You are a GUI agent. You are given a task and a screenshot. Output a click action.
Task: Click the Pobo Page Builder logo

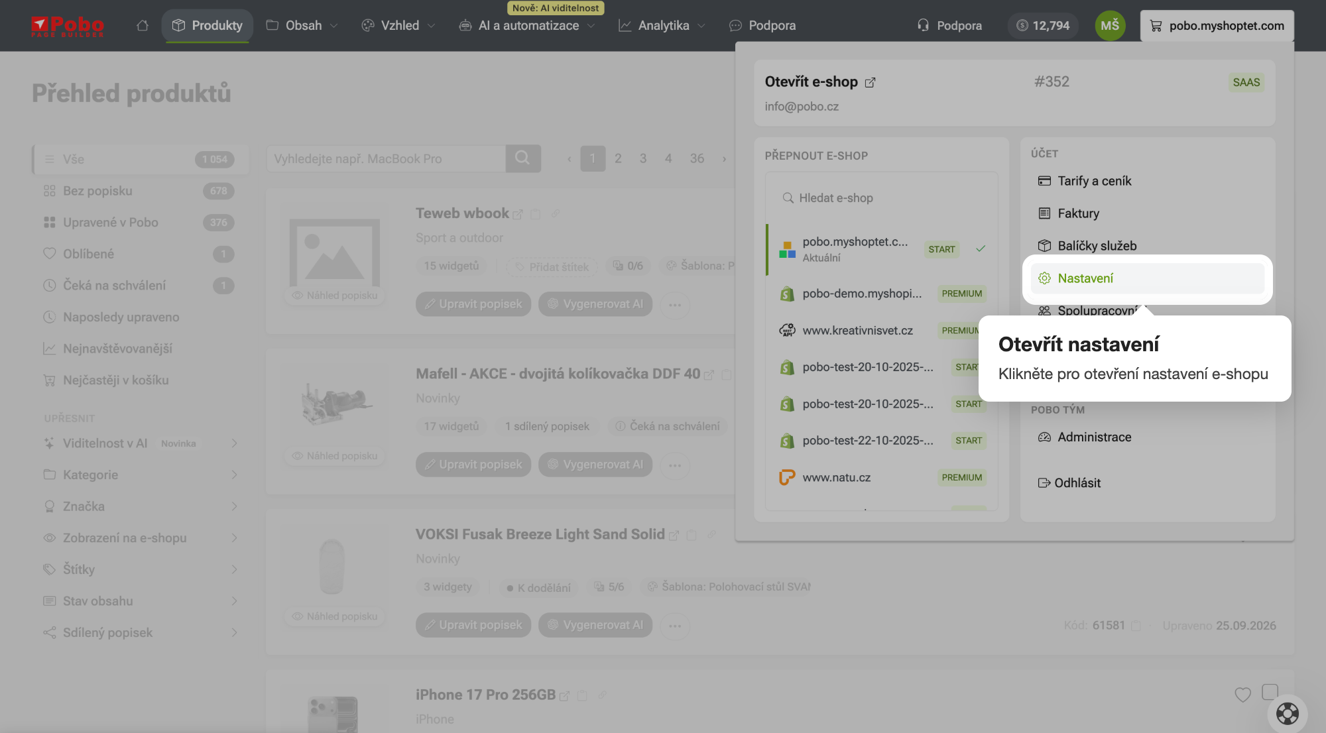tap(68, 25)
